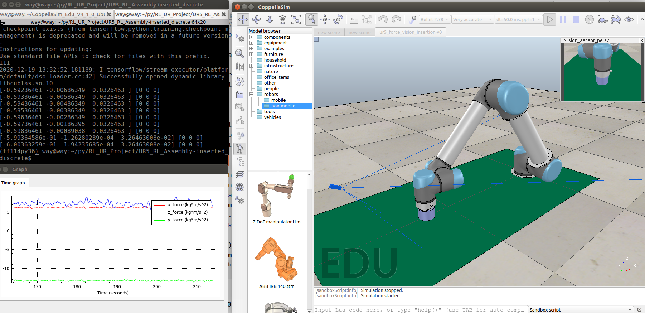Open the Very accurate dropdown
Viewport: 645px width, 313px height.
[472, 19]
